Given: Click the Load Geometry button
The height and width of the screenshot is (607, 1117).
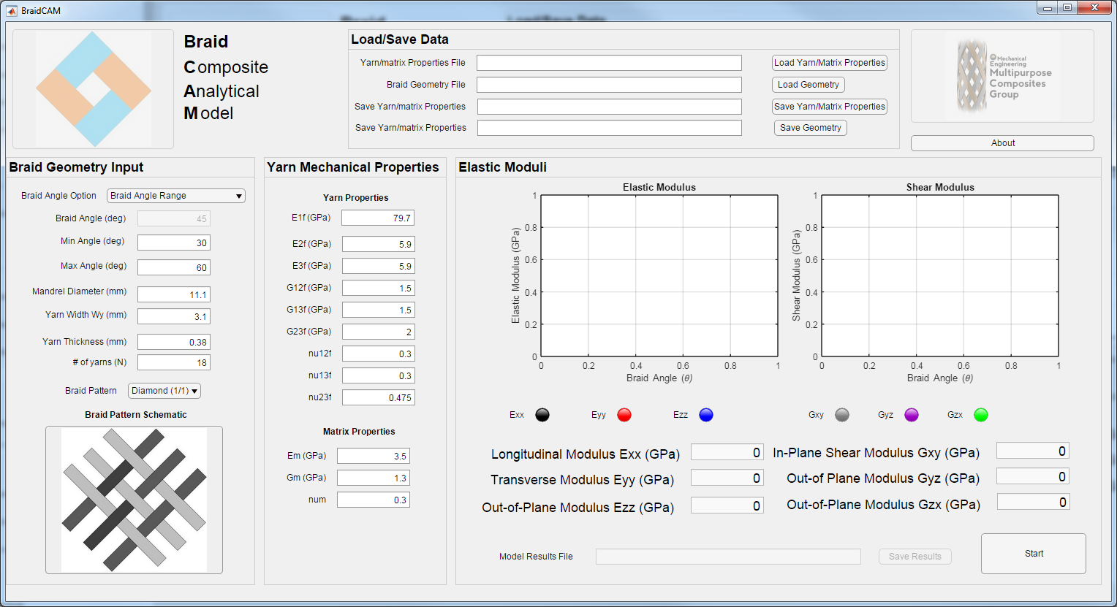Looking at the screenshot, I should (x=809, y=85).
